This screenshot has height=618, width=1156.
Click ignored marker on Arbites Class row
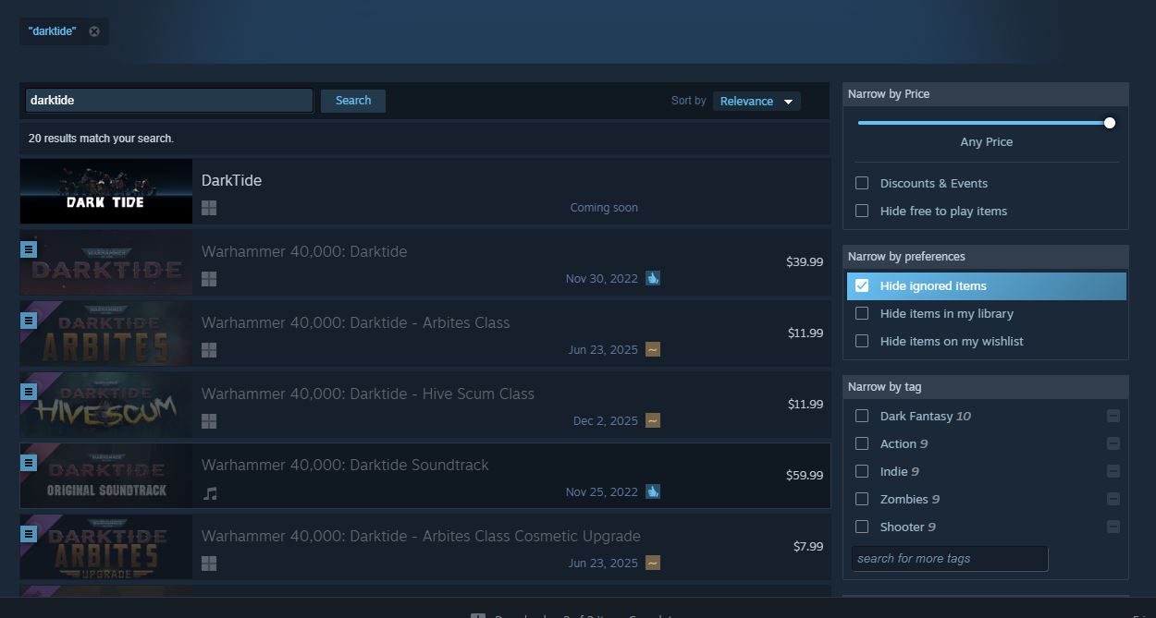29,321
